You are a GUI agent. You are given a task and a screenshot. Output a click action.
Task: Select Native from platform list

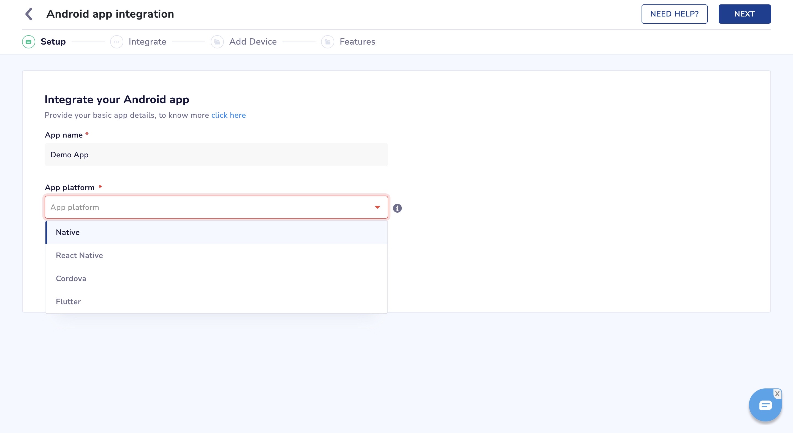click(x=68, y=232)
